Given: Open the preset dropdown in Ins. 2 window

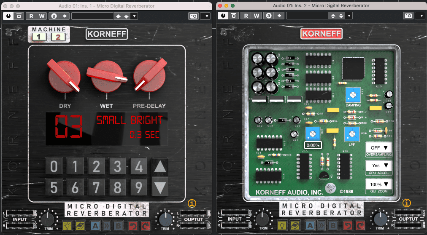Looking at the screenshot, I should coord(349,16).
